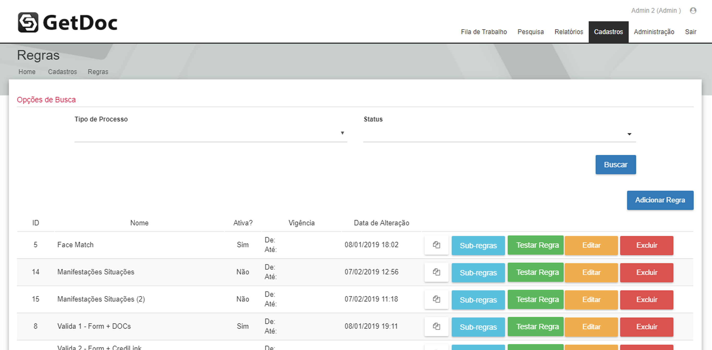712x350 pixels.
Task: Expand the Status dropdown
Action: [499, 134]
